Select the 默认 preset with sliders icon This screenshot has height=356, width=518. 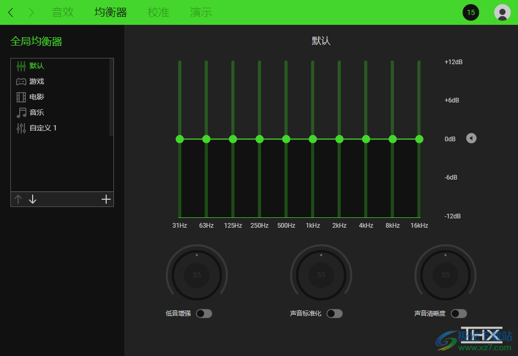point(36,66)
